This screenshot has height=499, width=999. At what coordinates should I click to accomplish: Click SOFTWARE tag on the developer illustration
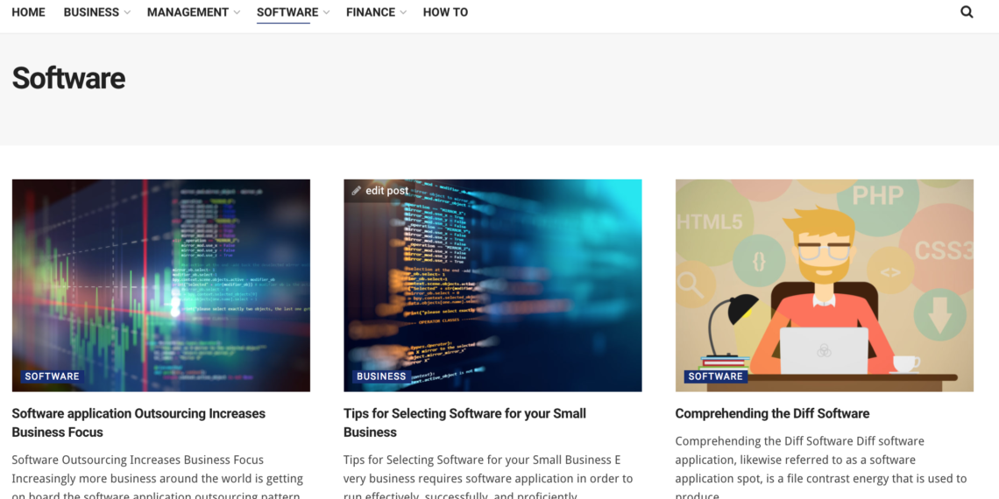click(x=715, y=376)
